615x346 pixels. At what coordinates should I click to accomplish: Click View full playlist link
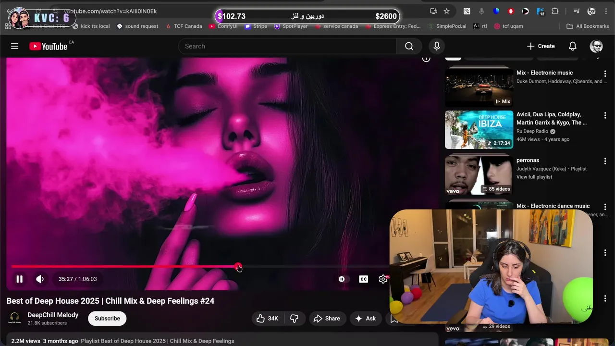coord(534,177)
